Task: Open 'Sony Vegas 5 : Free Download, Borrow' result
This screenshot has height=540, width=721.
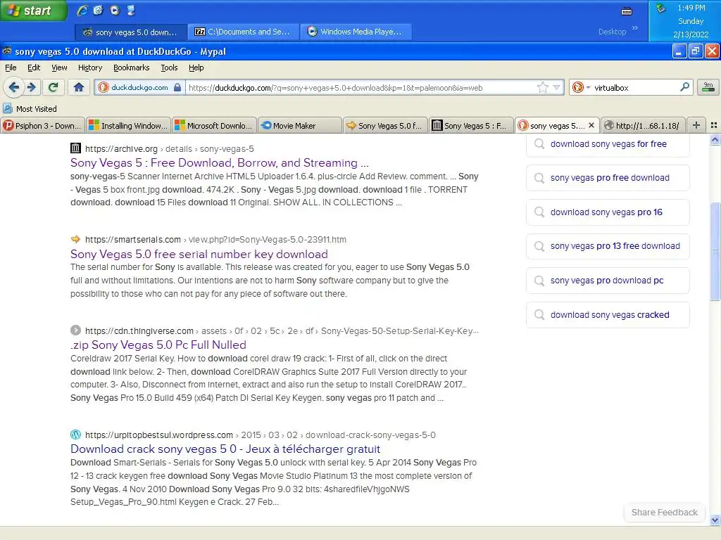Action: [220, 162]
